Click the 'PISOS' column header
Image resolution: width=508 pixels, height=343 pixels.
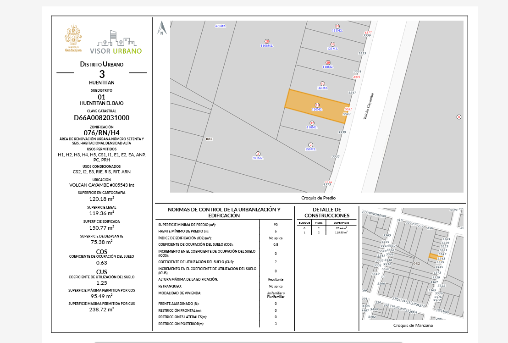319,223
